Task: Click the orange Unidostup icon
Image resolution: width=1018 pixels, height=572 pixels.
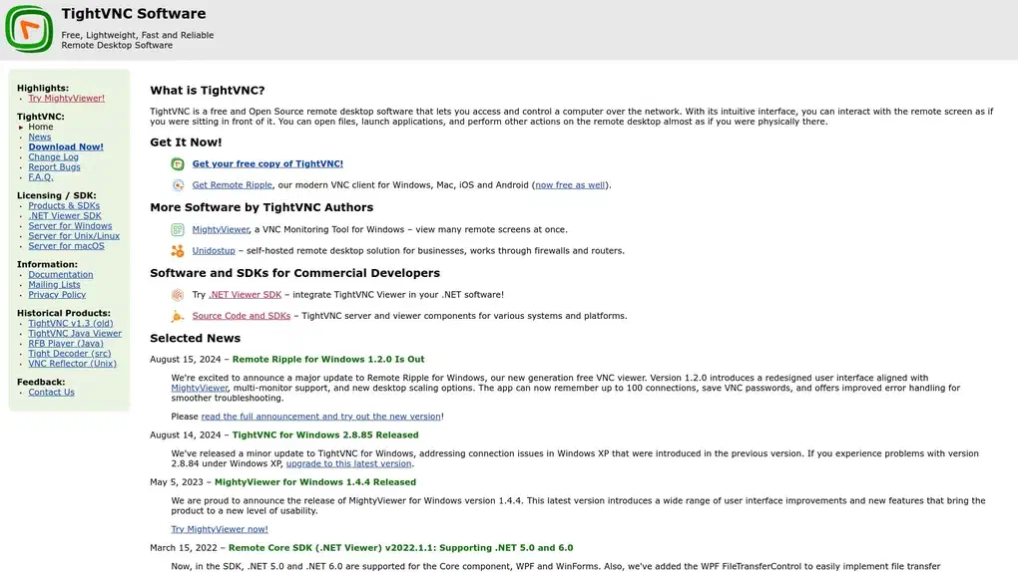Action: coord(178,251)
